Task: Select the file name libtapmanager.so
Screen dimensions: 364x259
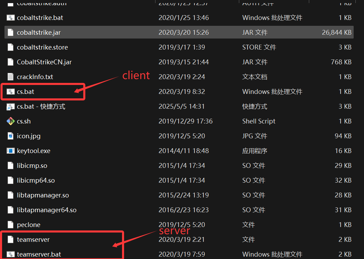Action: click(x=43, y=195)
